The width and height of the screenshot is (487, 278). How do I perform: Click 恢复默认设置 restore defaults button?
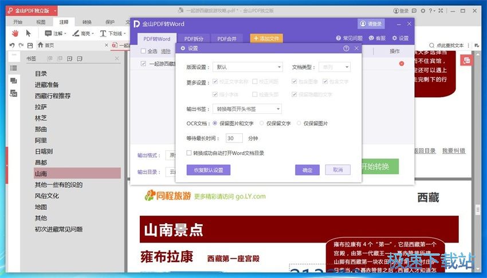[209, 170]
